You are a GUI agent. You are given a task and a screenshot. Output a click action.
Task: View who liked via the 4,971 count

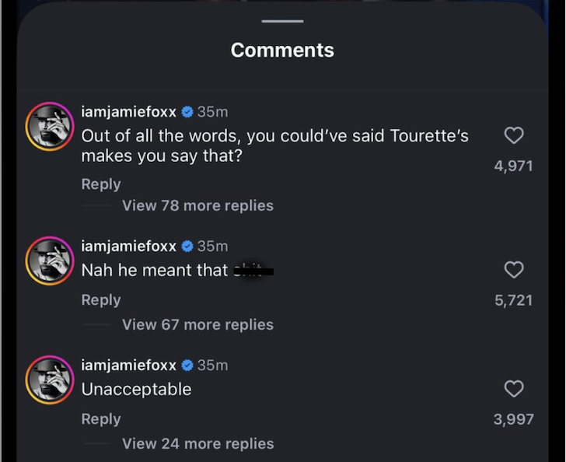514,166
